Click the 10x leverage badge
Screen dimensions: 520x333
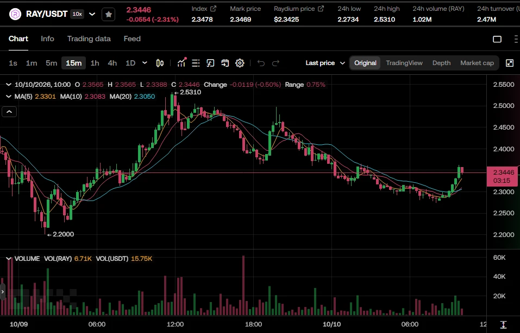(77, 14)
